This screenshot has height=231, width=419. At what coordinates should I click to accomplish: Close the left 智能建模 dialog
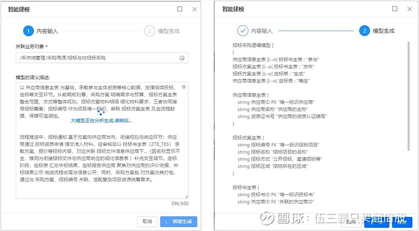point(194,9)
